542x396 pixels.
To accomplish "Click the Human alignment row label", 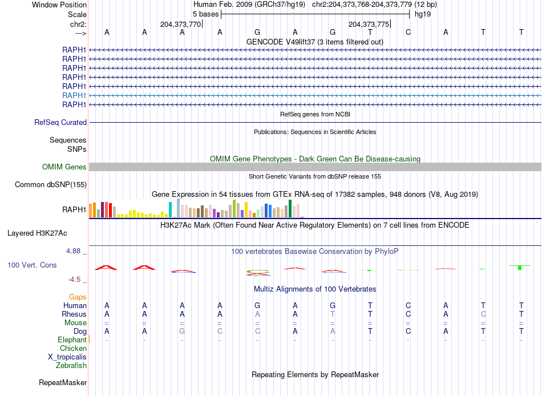I will coord(75,305).
